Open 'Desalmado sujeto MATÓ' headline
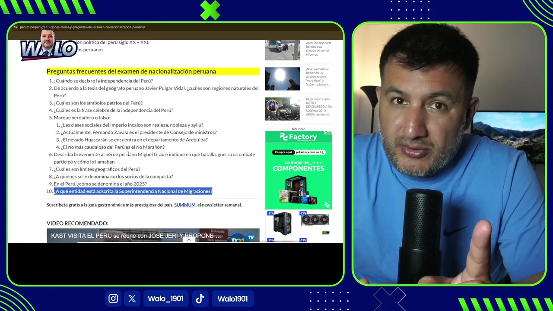The width and height of the screenshot is (553, 311). pos(319,107)
